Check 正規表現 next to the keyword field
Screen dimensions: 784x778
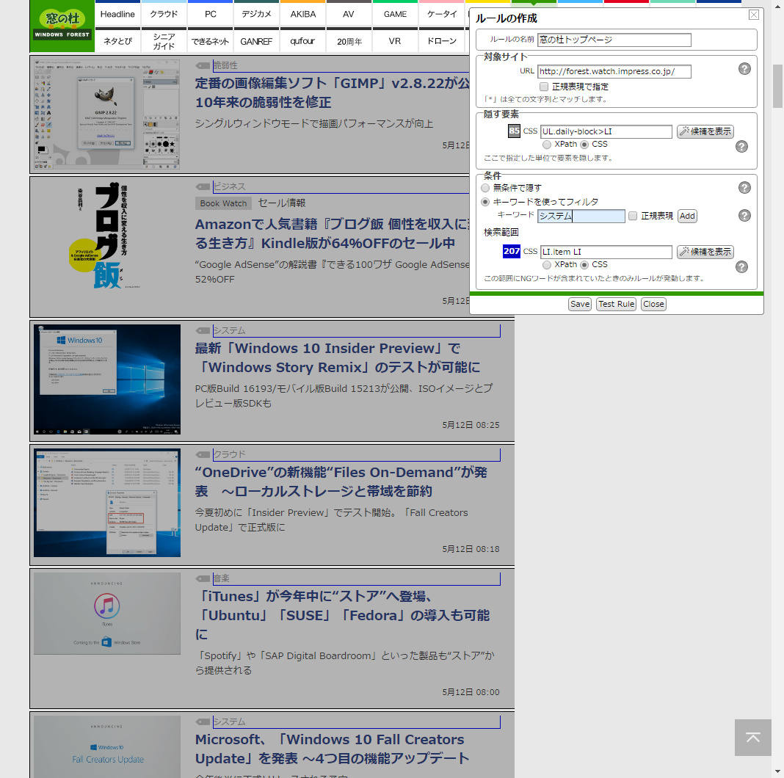pyautogui.click(x=632, y=215)
